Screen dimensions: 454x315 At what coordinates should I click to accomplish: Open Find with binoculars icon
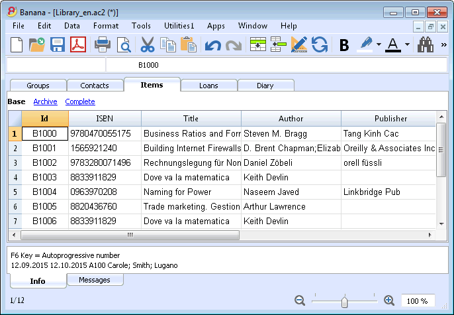click(x=426, y=44)
